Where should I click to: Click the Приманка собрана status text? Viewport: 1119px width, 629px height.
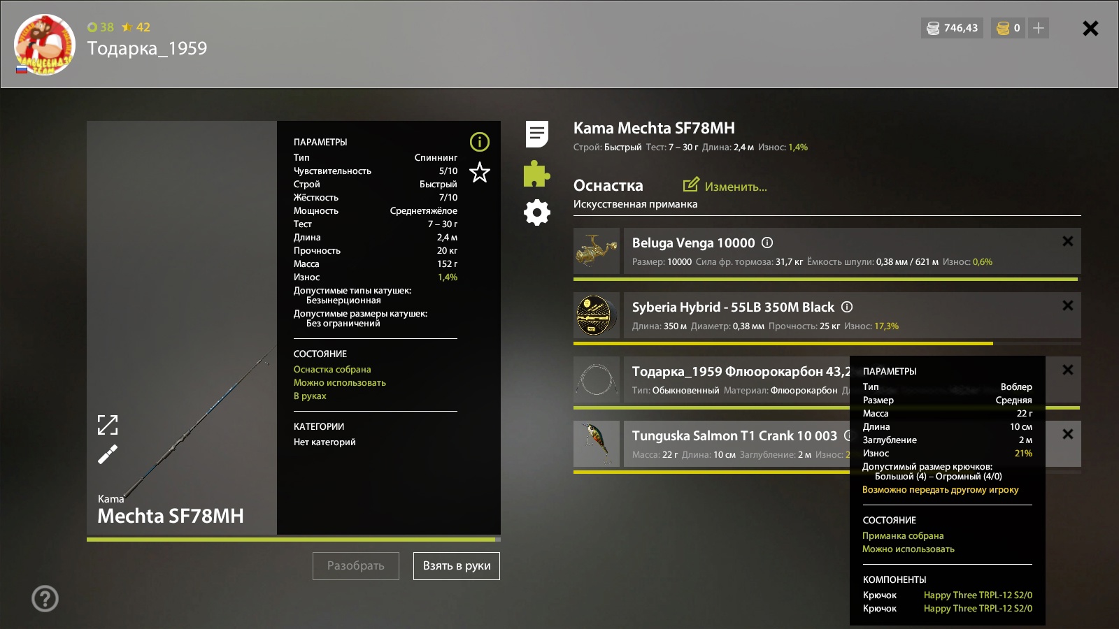click(903, 536)
